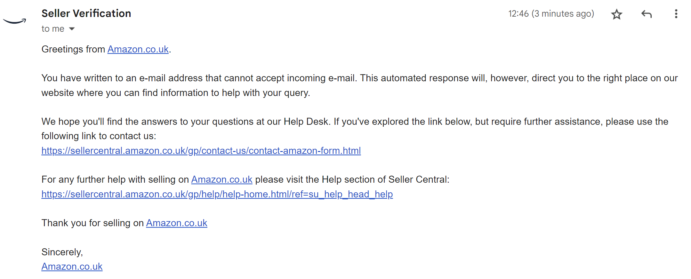Click the "to me" recipient text
The height and width of the screenshot is (279, 691).
pos(53,29)
